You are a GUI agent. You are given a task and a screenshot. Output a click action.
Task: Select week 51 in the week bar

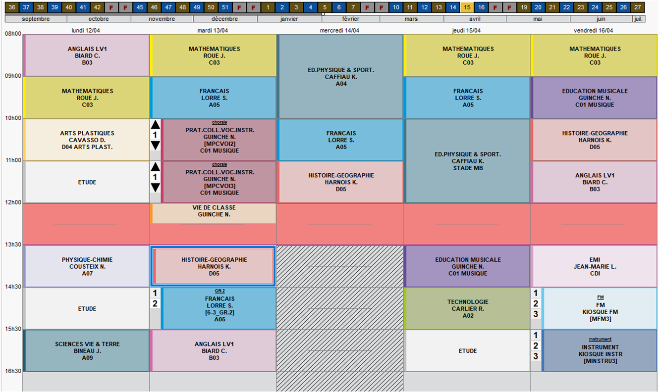(x=225, y=7)
